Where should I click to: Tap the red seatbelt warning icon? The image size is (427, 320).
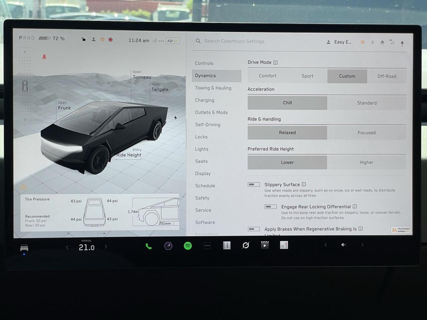(x=44, y=57)
